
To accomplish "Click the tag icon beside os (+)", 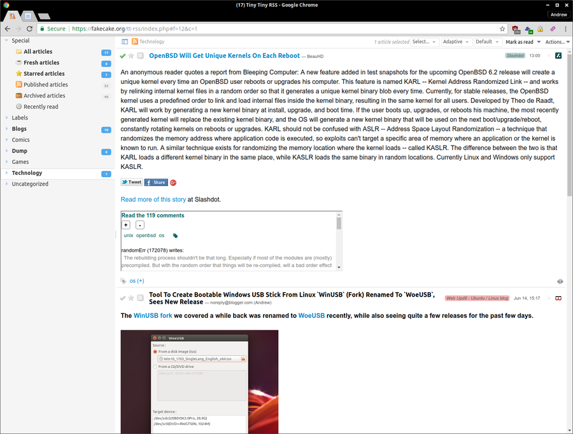I will (124, 281).
